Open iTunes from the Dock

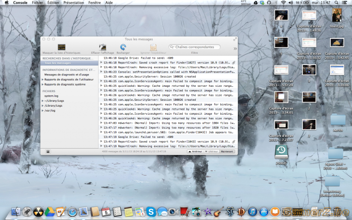click(x=253, y=212)
